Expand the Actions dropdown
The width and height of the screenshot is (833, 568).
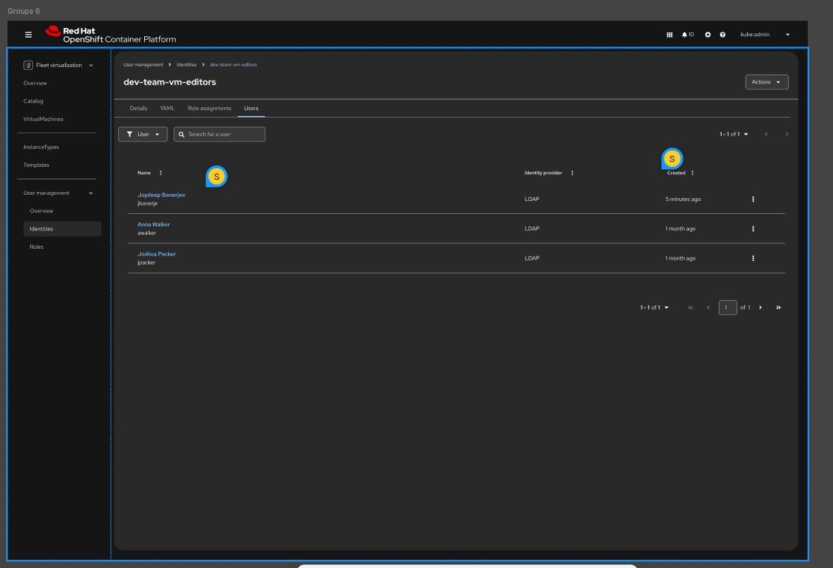coord(766,82)
